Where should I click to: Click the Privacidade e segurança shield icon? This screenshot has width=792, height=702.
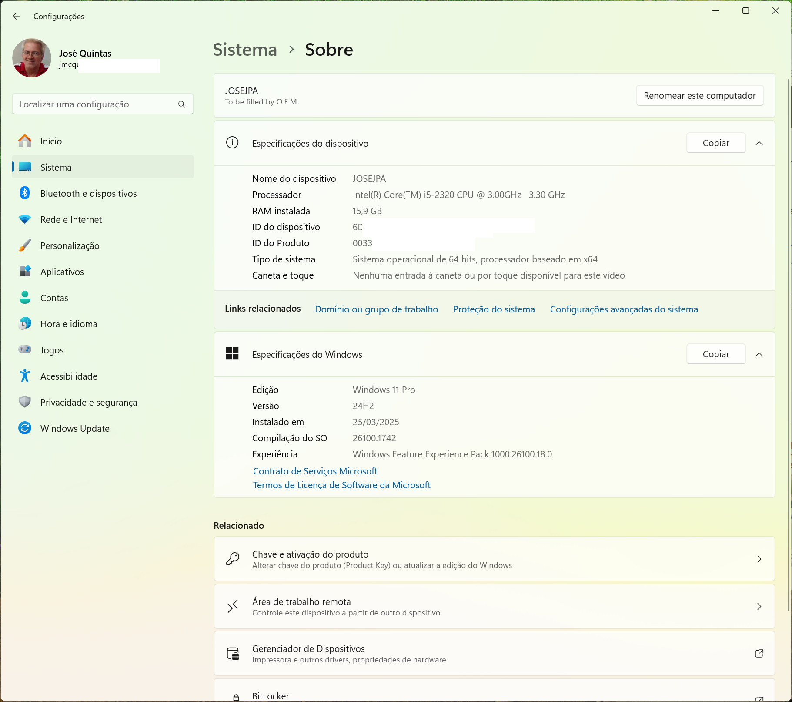(x=25, y=402)
